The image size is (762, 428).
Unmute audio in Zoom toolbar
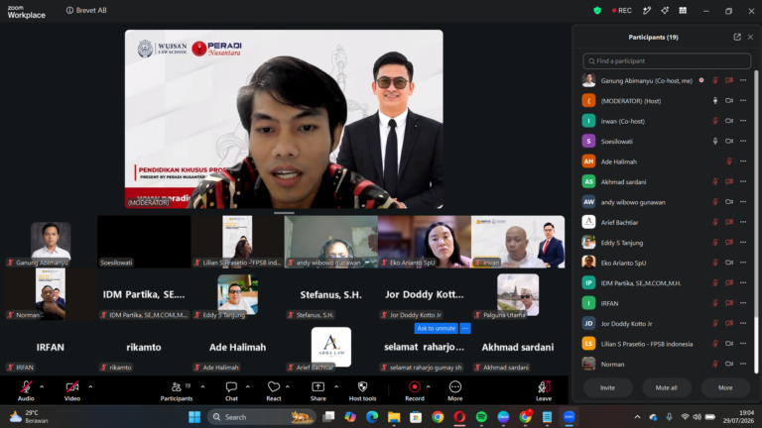(26, 390)
